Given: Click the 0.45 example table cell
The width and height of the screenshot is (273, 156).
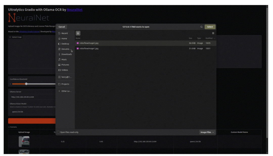Looking at the screenshot, I should [x=101, y=142].
